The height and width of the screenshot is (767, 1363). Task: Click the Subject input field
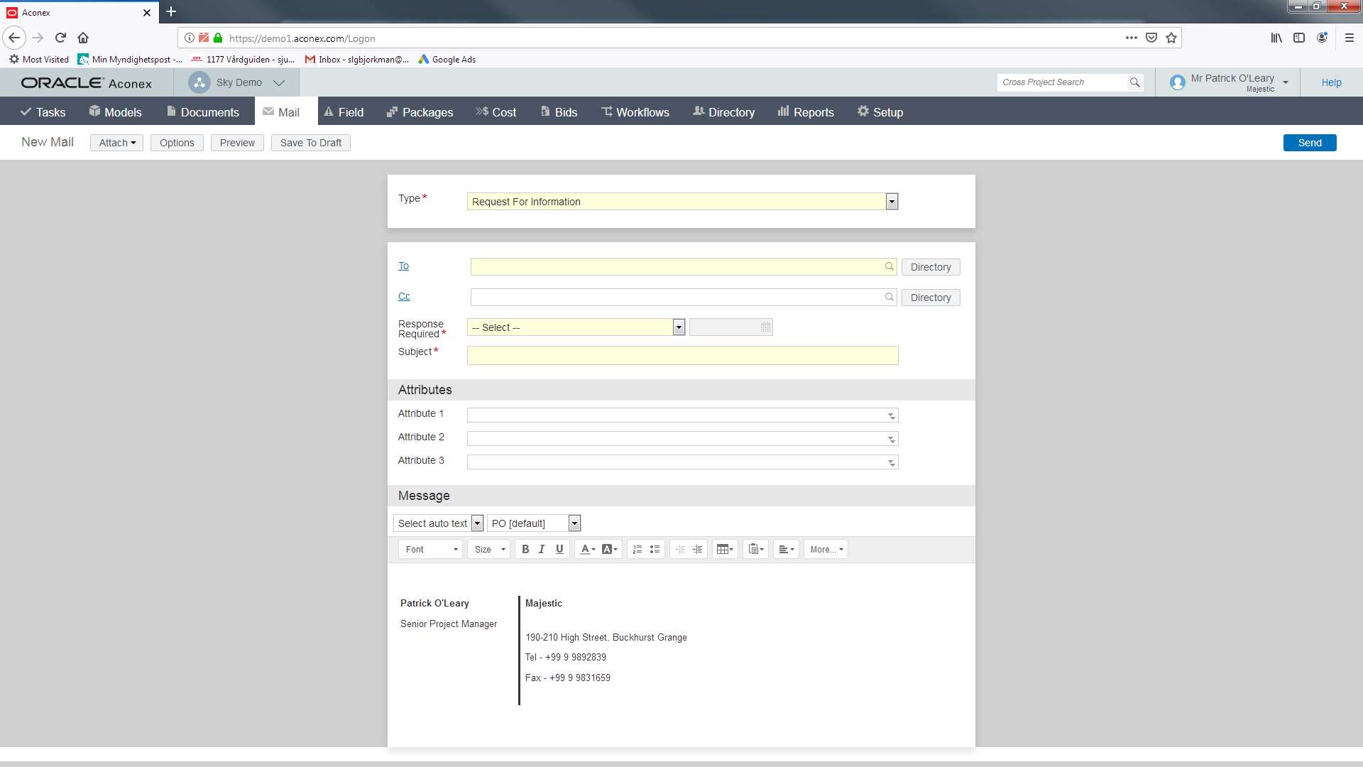pos(682,354)
